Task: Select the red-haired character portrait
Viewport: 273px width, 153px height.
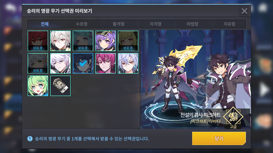Action: [x=38, y=41]
